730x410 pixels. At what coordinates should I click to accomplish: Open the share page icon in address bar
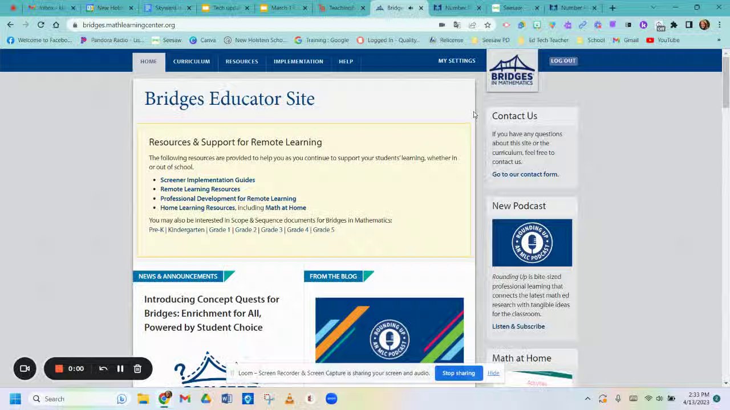point(472,25)
